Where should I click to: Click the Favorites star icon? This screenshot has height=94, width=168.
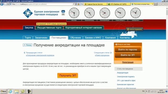[x=163, y=4]
